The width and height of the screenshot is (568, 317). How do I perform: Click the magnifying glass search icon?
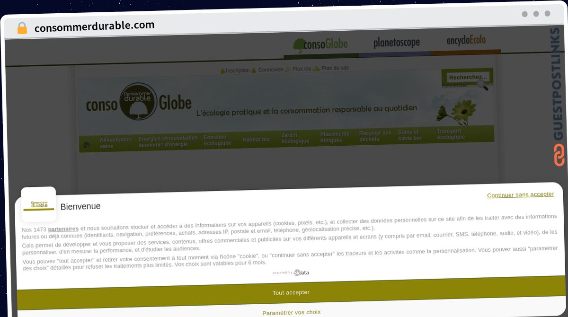click(x=482, y=85)
